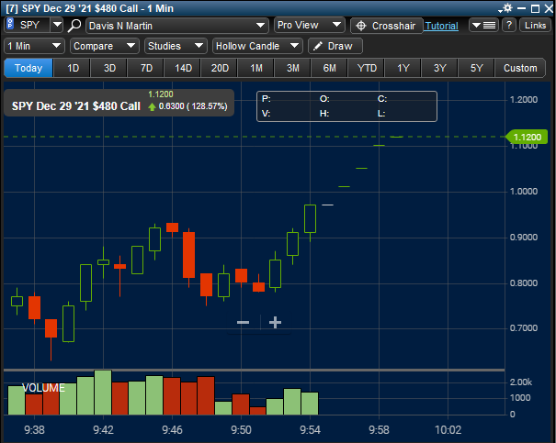Open the hamburger settings menu icon

[489, 26]
